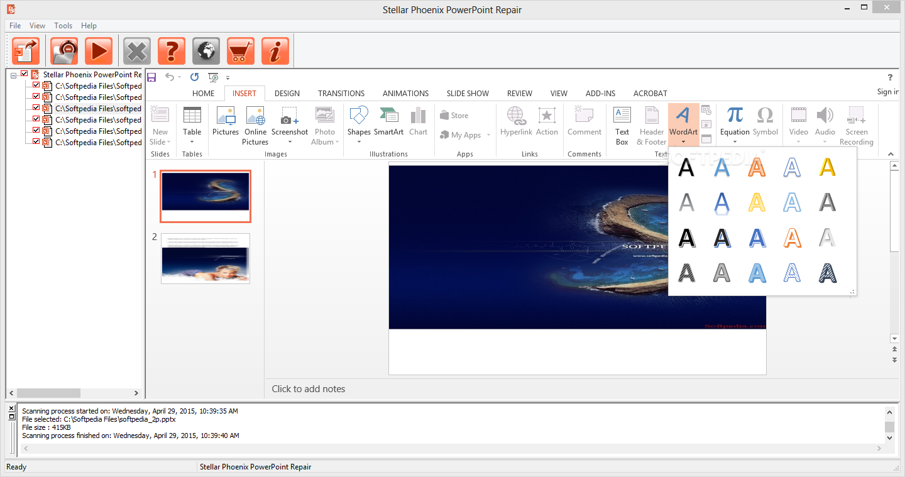Switch to the SLIDE SHOW tab
The height and width of the screenshot is (477, 905).
coord(468,93)
